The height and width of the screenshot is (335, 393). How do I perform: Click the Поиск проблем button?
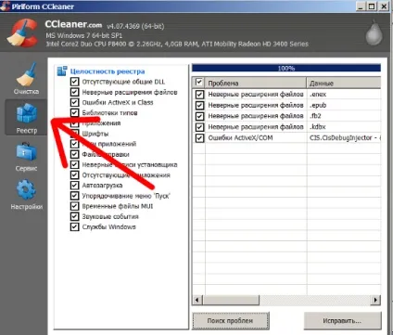point(231,321)
